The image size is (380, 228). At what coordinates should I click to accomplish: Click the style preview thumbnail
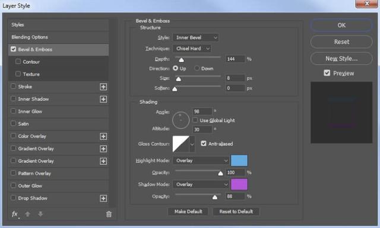pos(341,113)
